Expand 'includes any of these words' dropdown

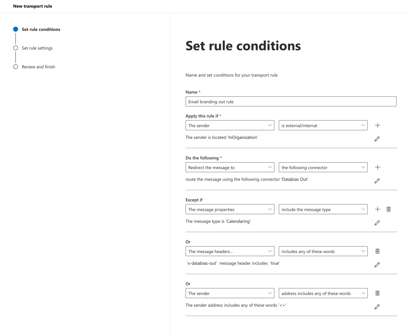coord(323,251)
